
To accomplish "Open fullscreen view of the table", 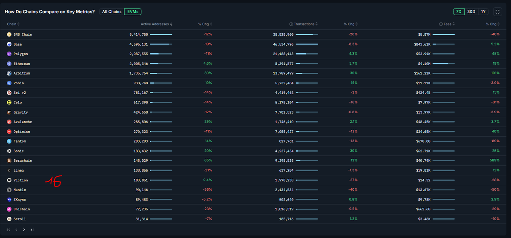I will 497,11.
